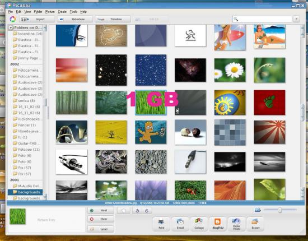Rotate picture counter-clockwise
Image resolution: width=308 pixels, height=241 pixels.
tap(137, 211)
